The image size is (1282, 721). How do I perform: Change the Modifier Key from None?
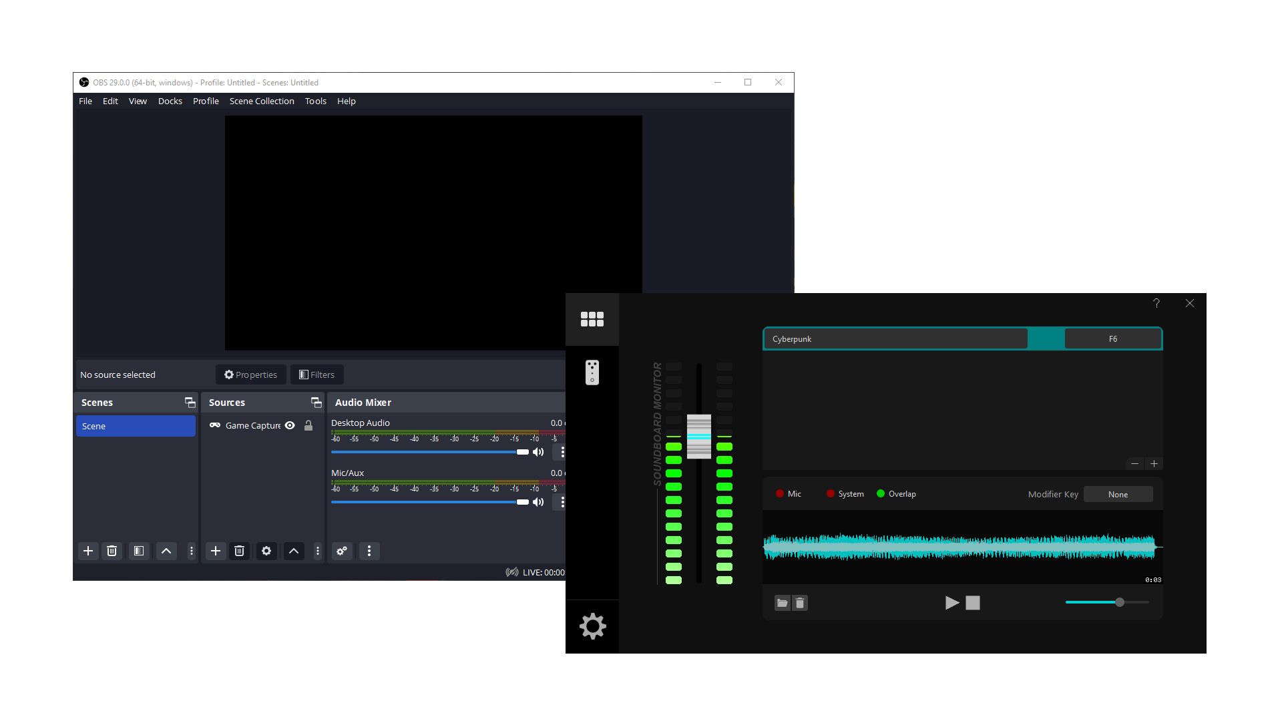coord(1117,494)
